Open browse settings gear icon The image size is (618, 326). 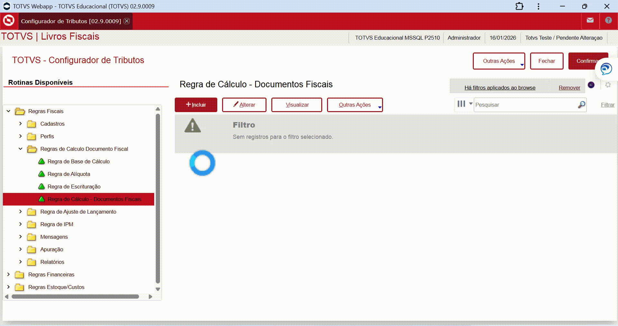[x=608, y=85]
